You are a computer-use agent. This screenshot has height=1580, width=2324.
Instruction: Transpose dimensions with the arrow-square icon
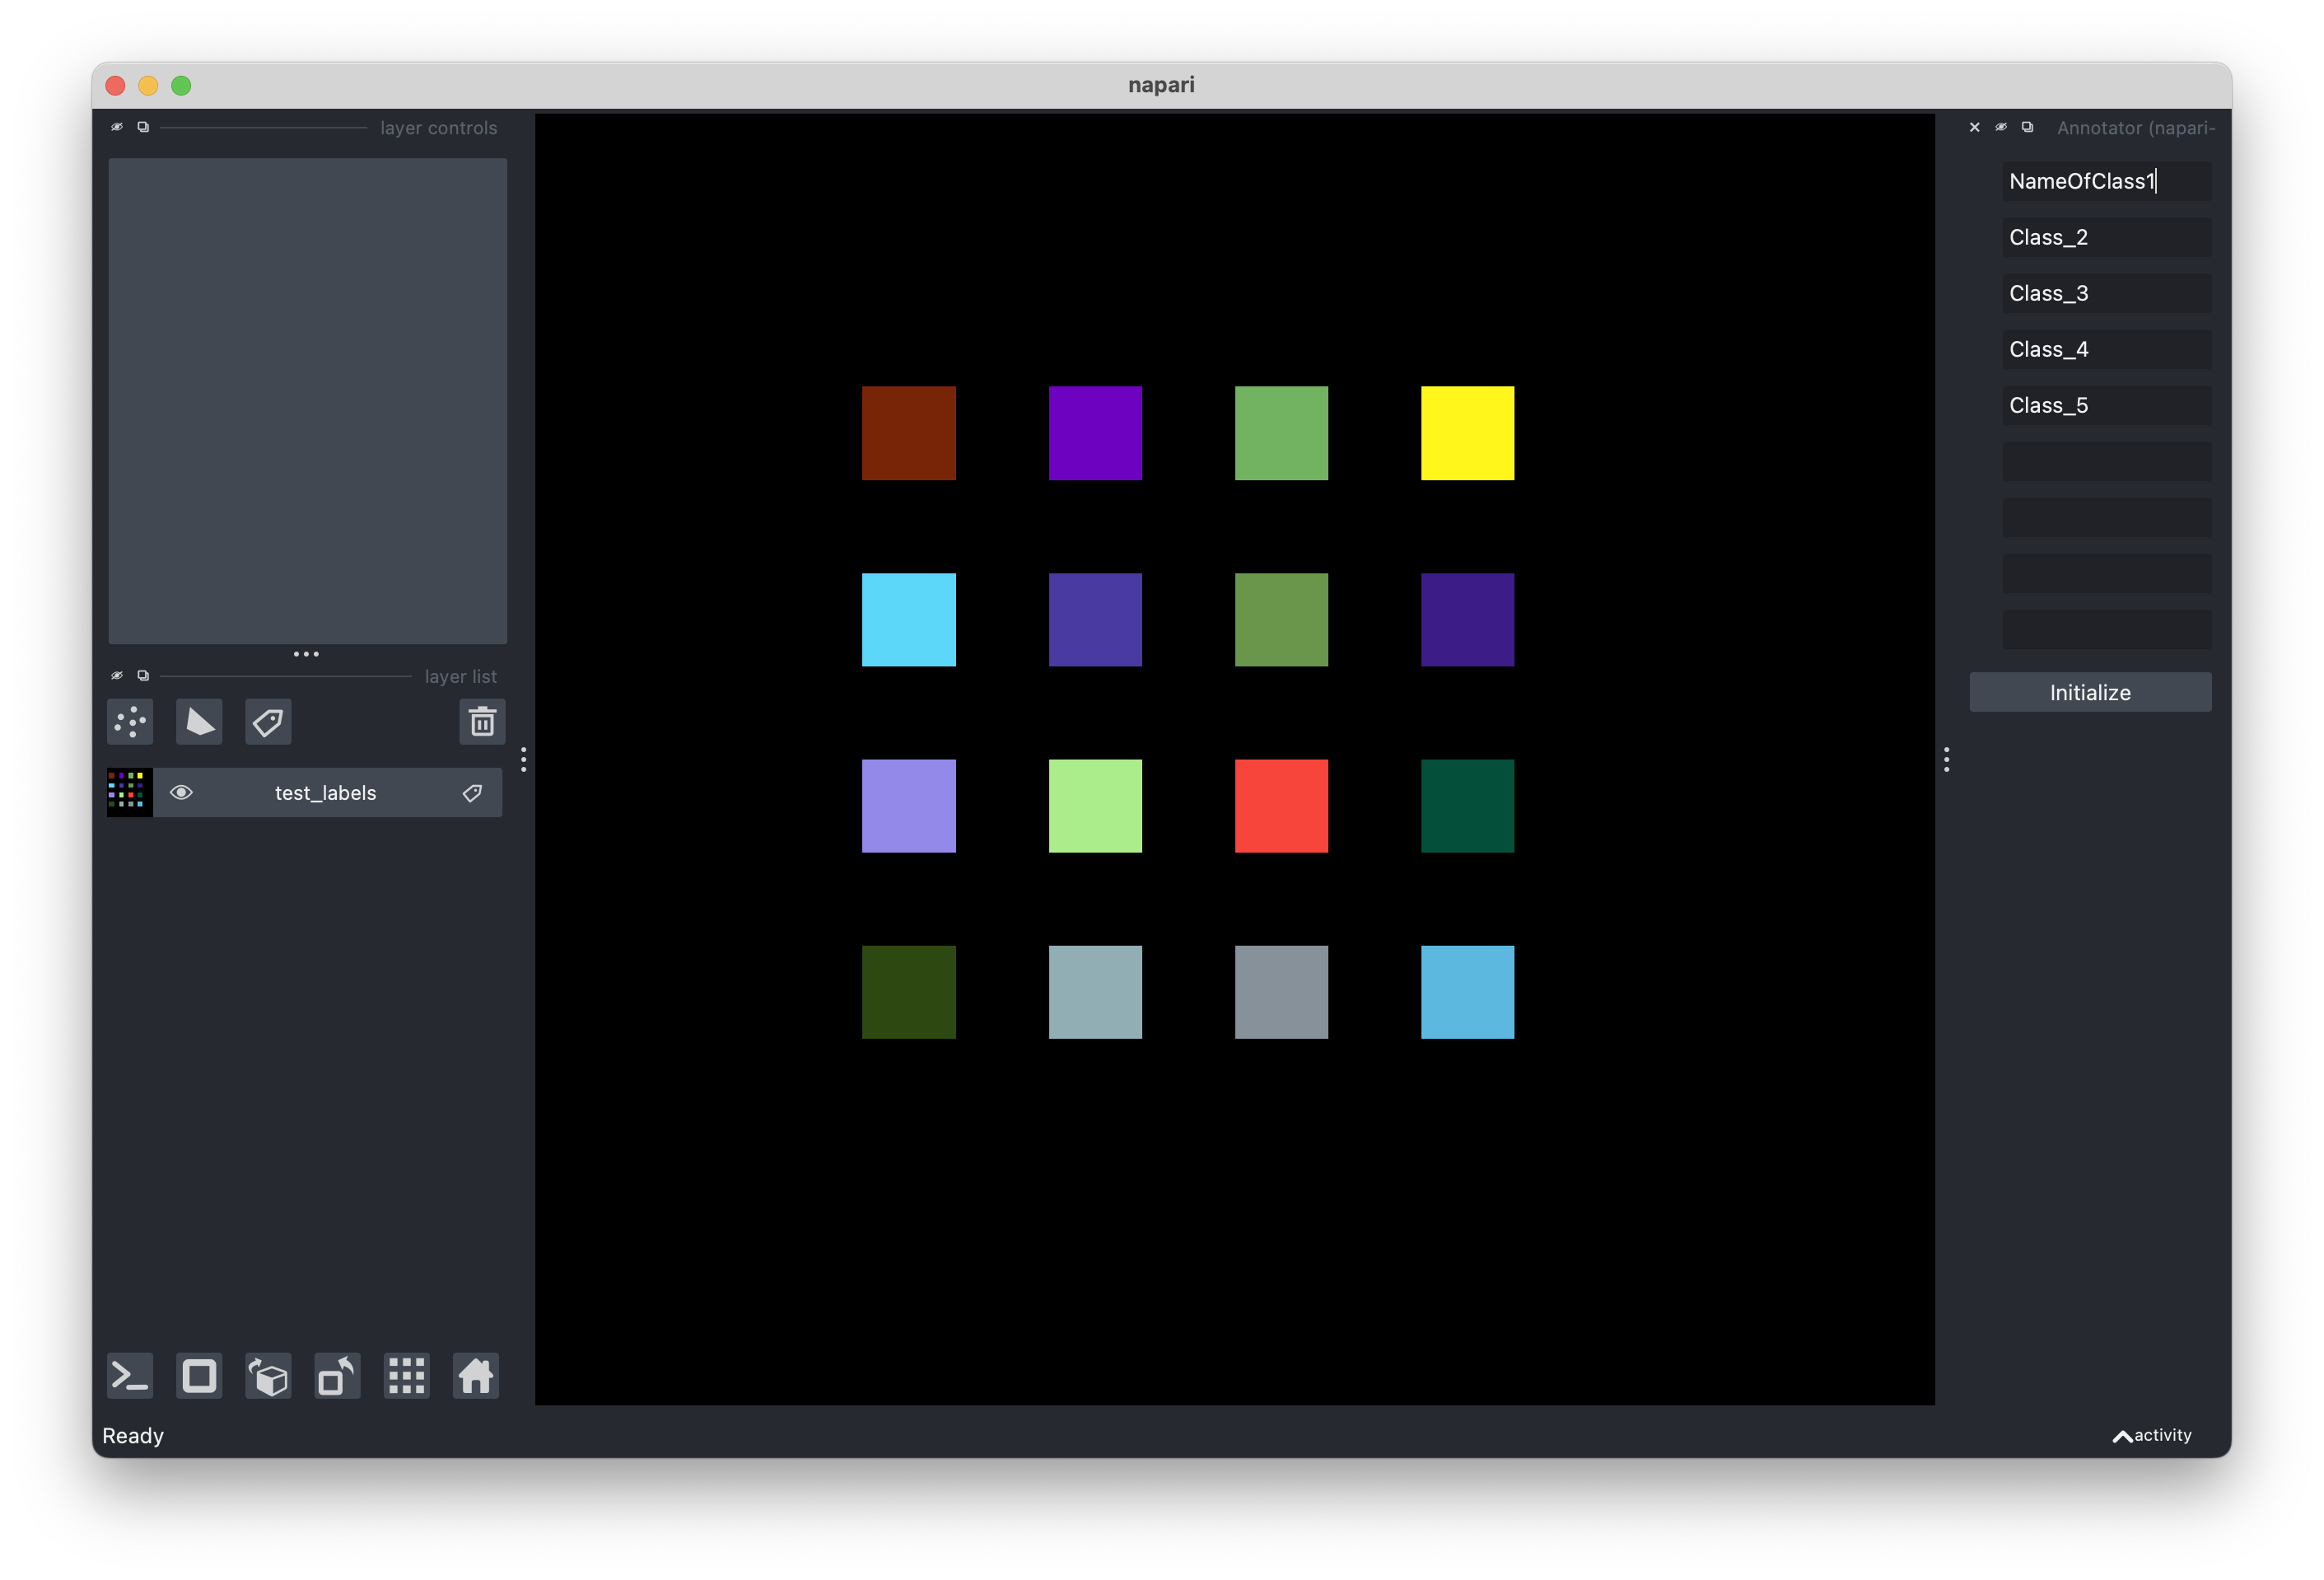[x=336, y=1376]
